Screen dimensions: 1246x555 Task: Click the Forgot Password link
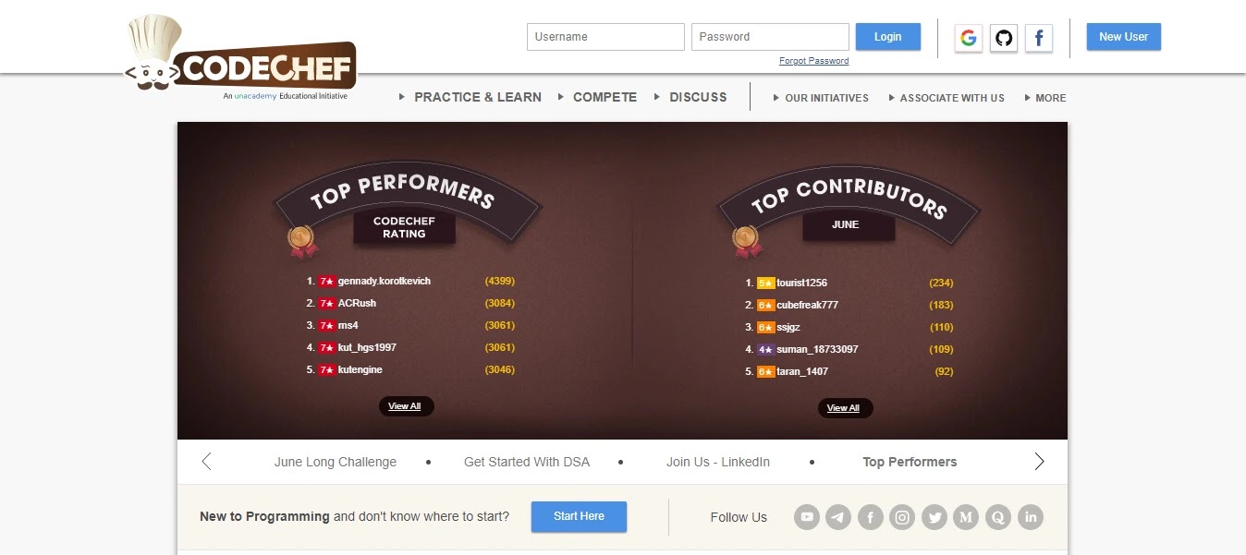click(813, 61)
